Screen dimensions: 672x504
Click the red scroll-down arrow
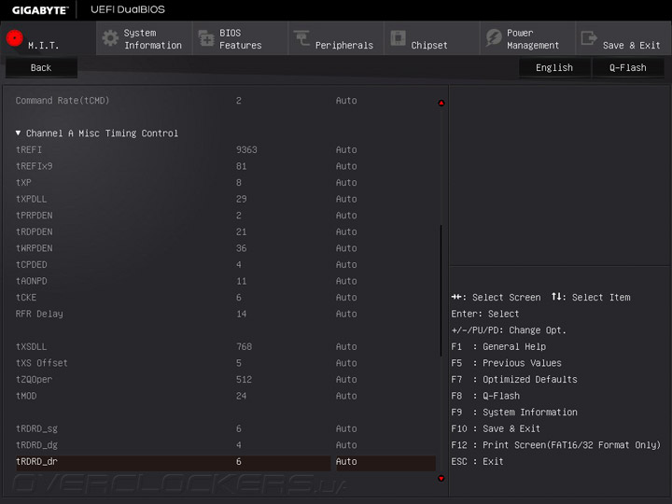(x=441, y=479)
